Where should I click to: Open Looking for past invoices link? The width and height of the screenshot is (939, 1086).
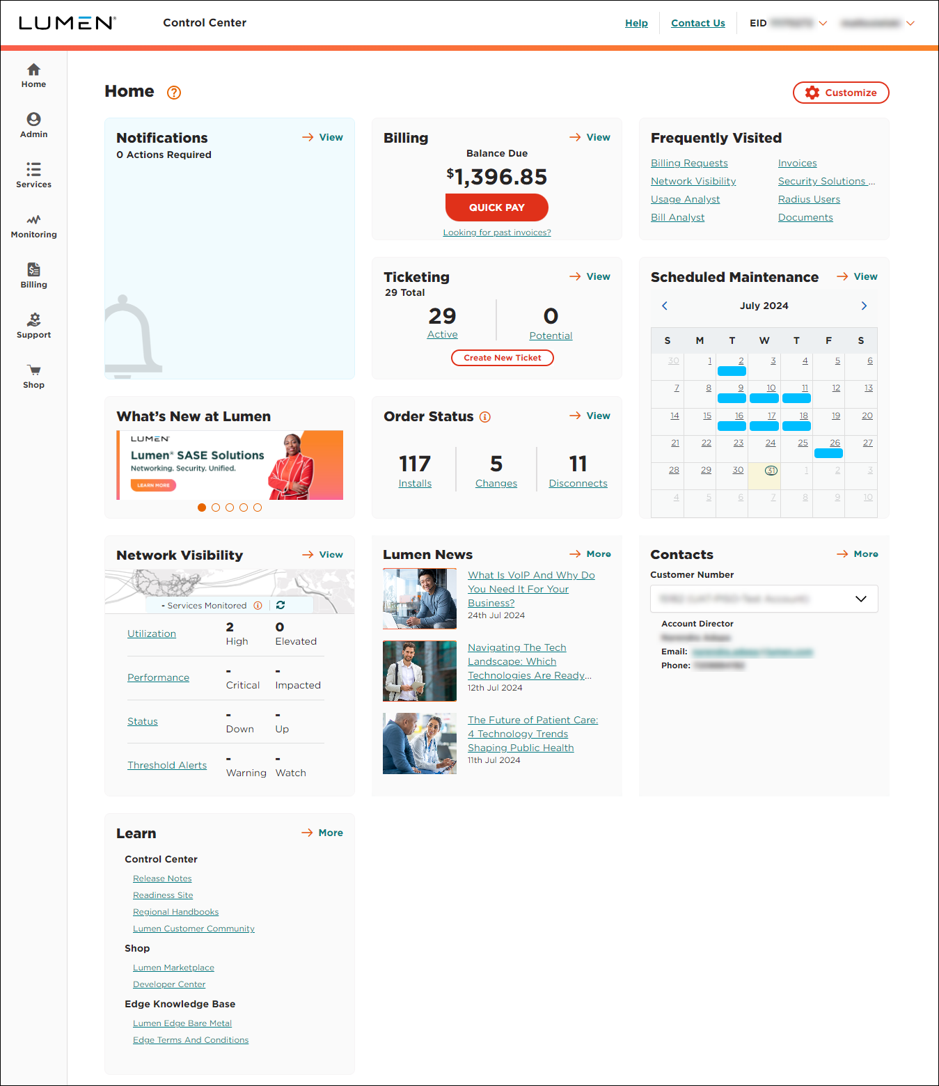(497, 233)
